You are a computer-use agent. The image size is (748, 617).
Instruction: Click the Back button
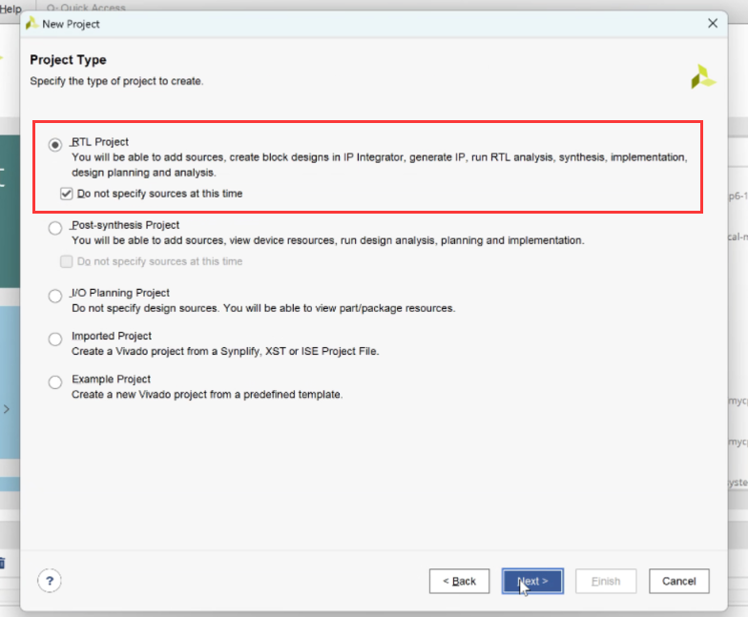click(x=460, y=581)
